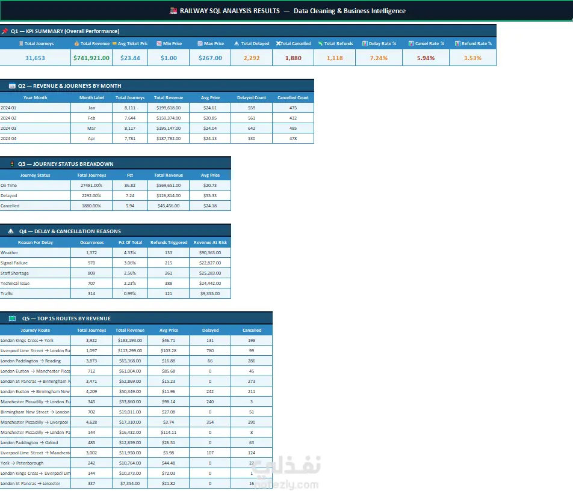The image size is (573, 491).
Task: Select the 2024 01 row label
Action: pos(8,108)
